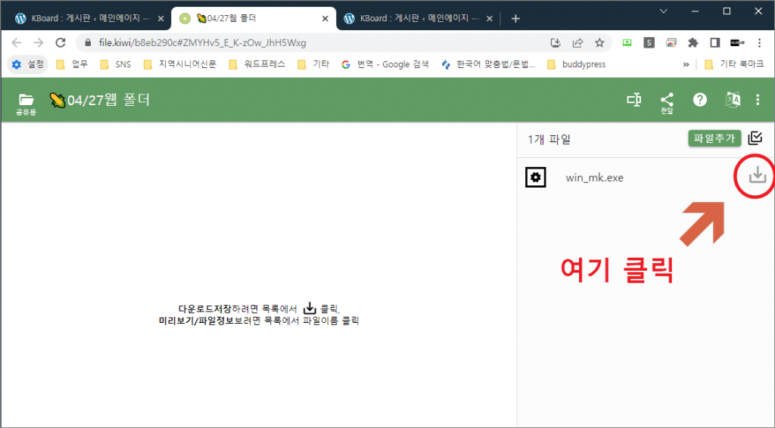This screenshot has width=775, height=428.
Task: Minimize the browser window
Action: (x=695, y=11)
